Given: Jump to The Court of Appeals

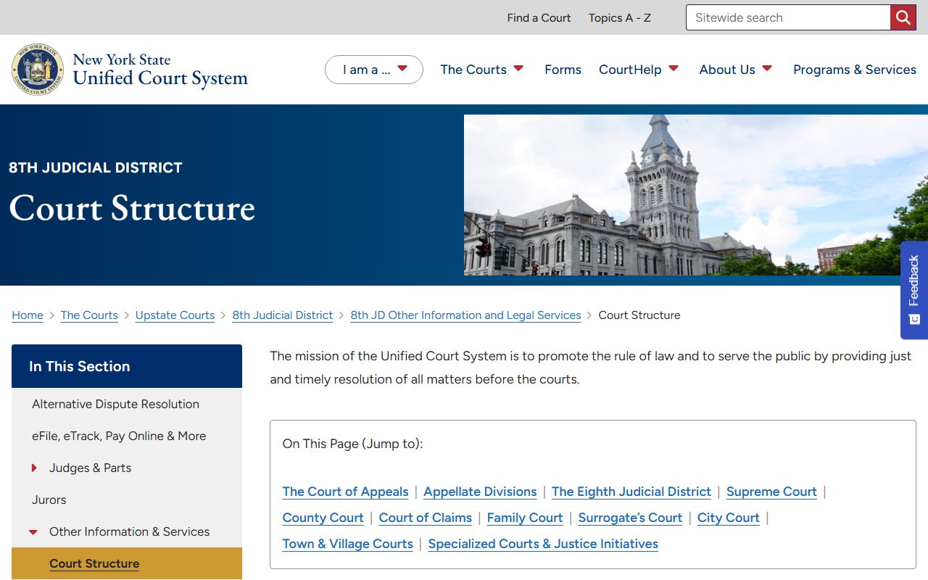Looking at the screenshot, I should (x=345, y=492).
